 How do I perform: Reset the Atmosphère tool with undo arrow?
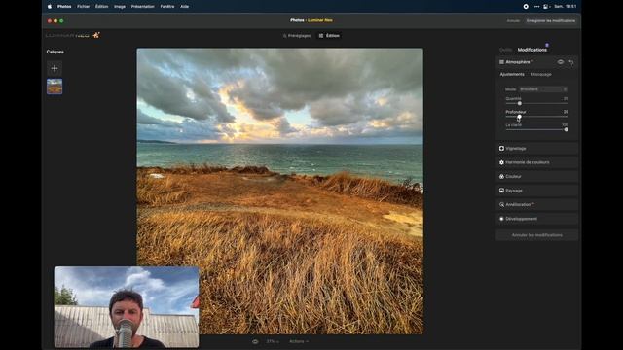[x=571, y=62]
